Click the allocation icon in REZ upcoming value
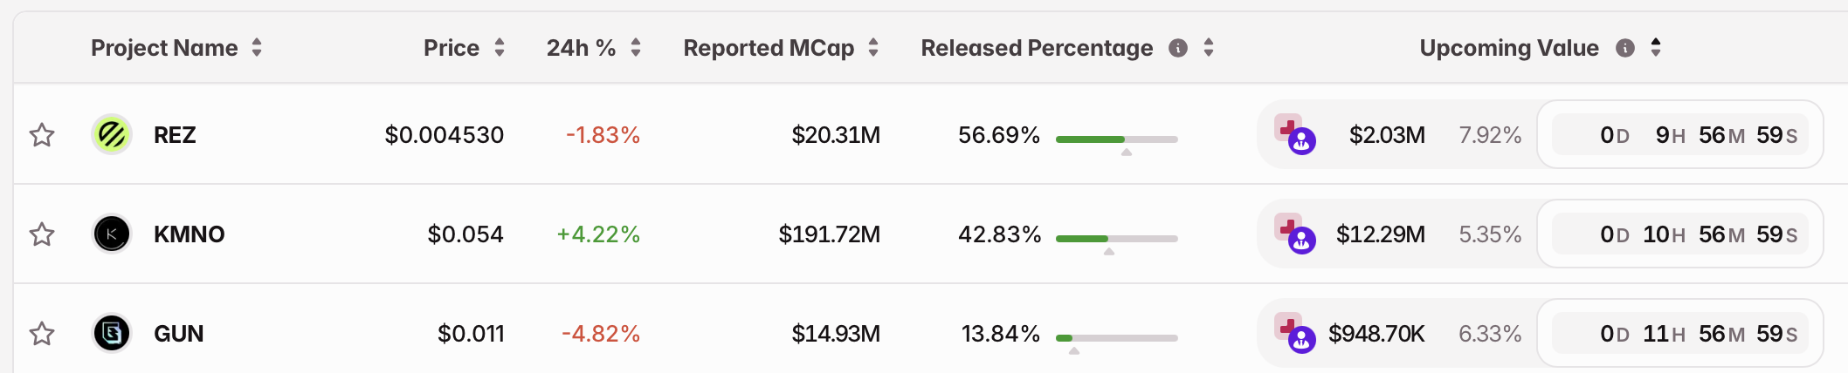Screen dimensions: 1848x373 point(1294,134)
